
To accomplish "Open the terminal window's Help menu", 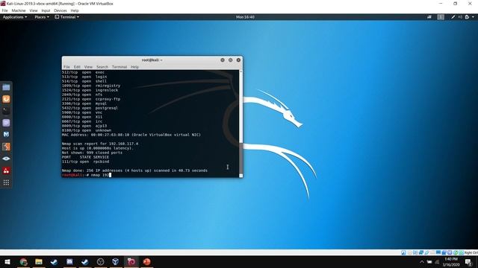I will [x=134, y=67].
